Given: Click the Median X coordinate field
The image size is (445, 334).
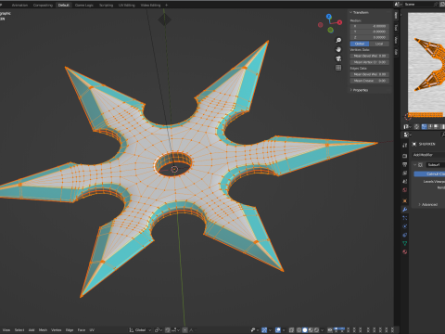Looking at the screenshot, I should click(x=369, y=26).
